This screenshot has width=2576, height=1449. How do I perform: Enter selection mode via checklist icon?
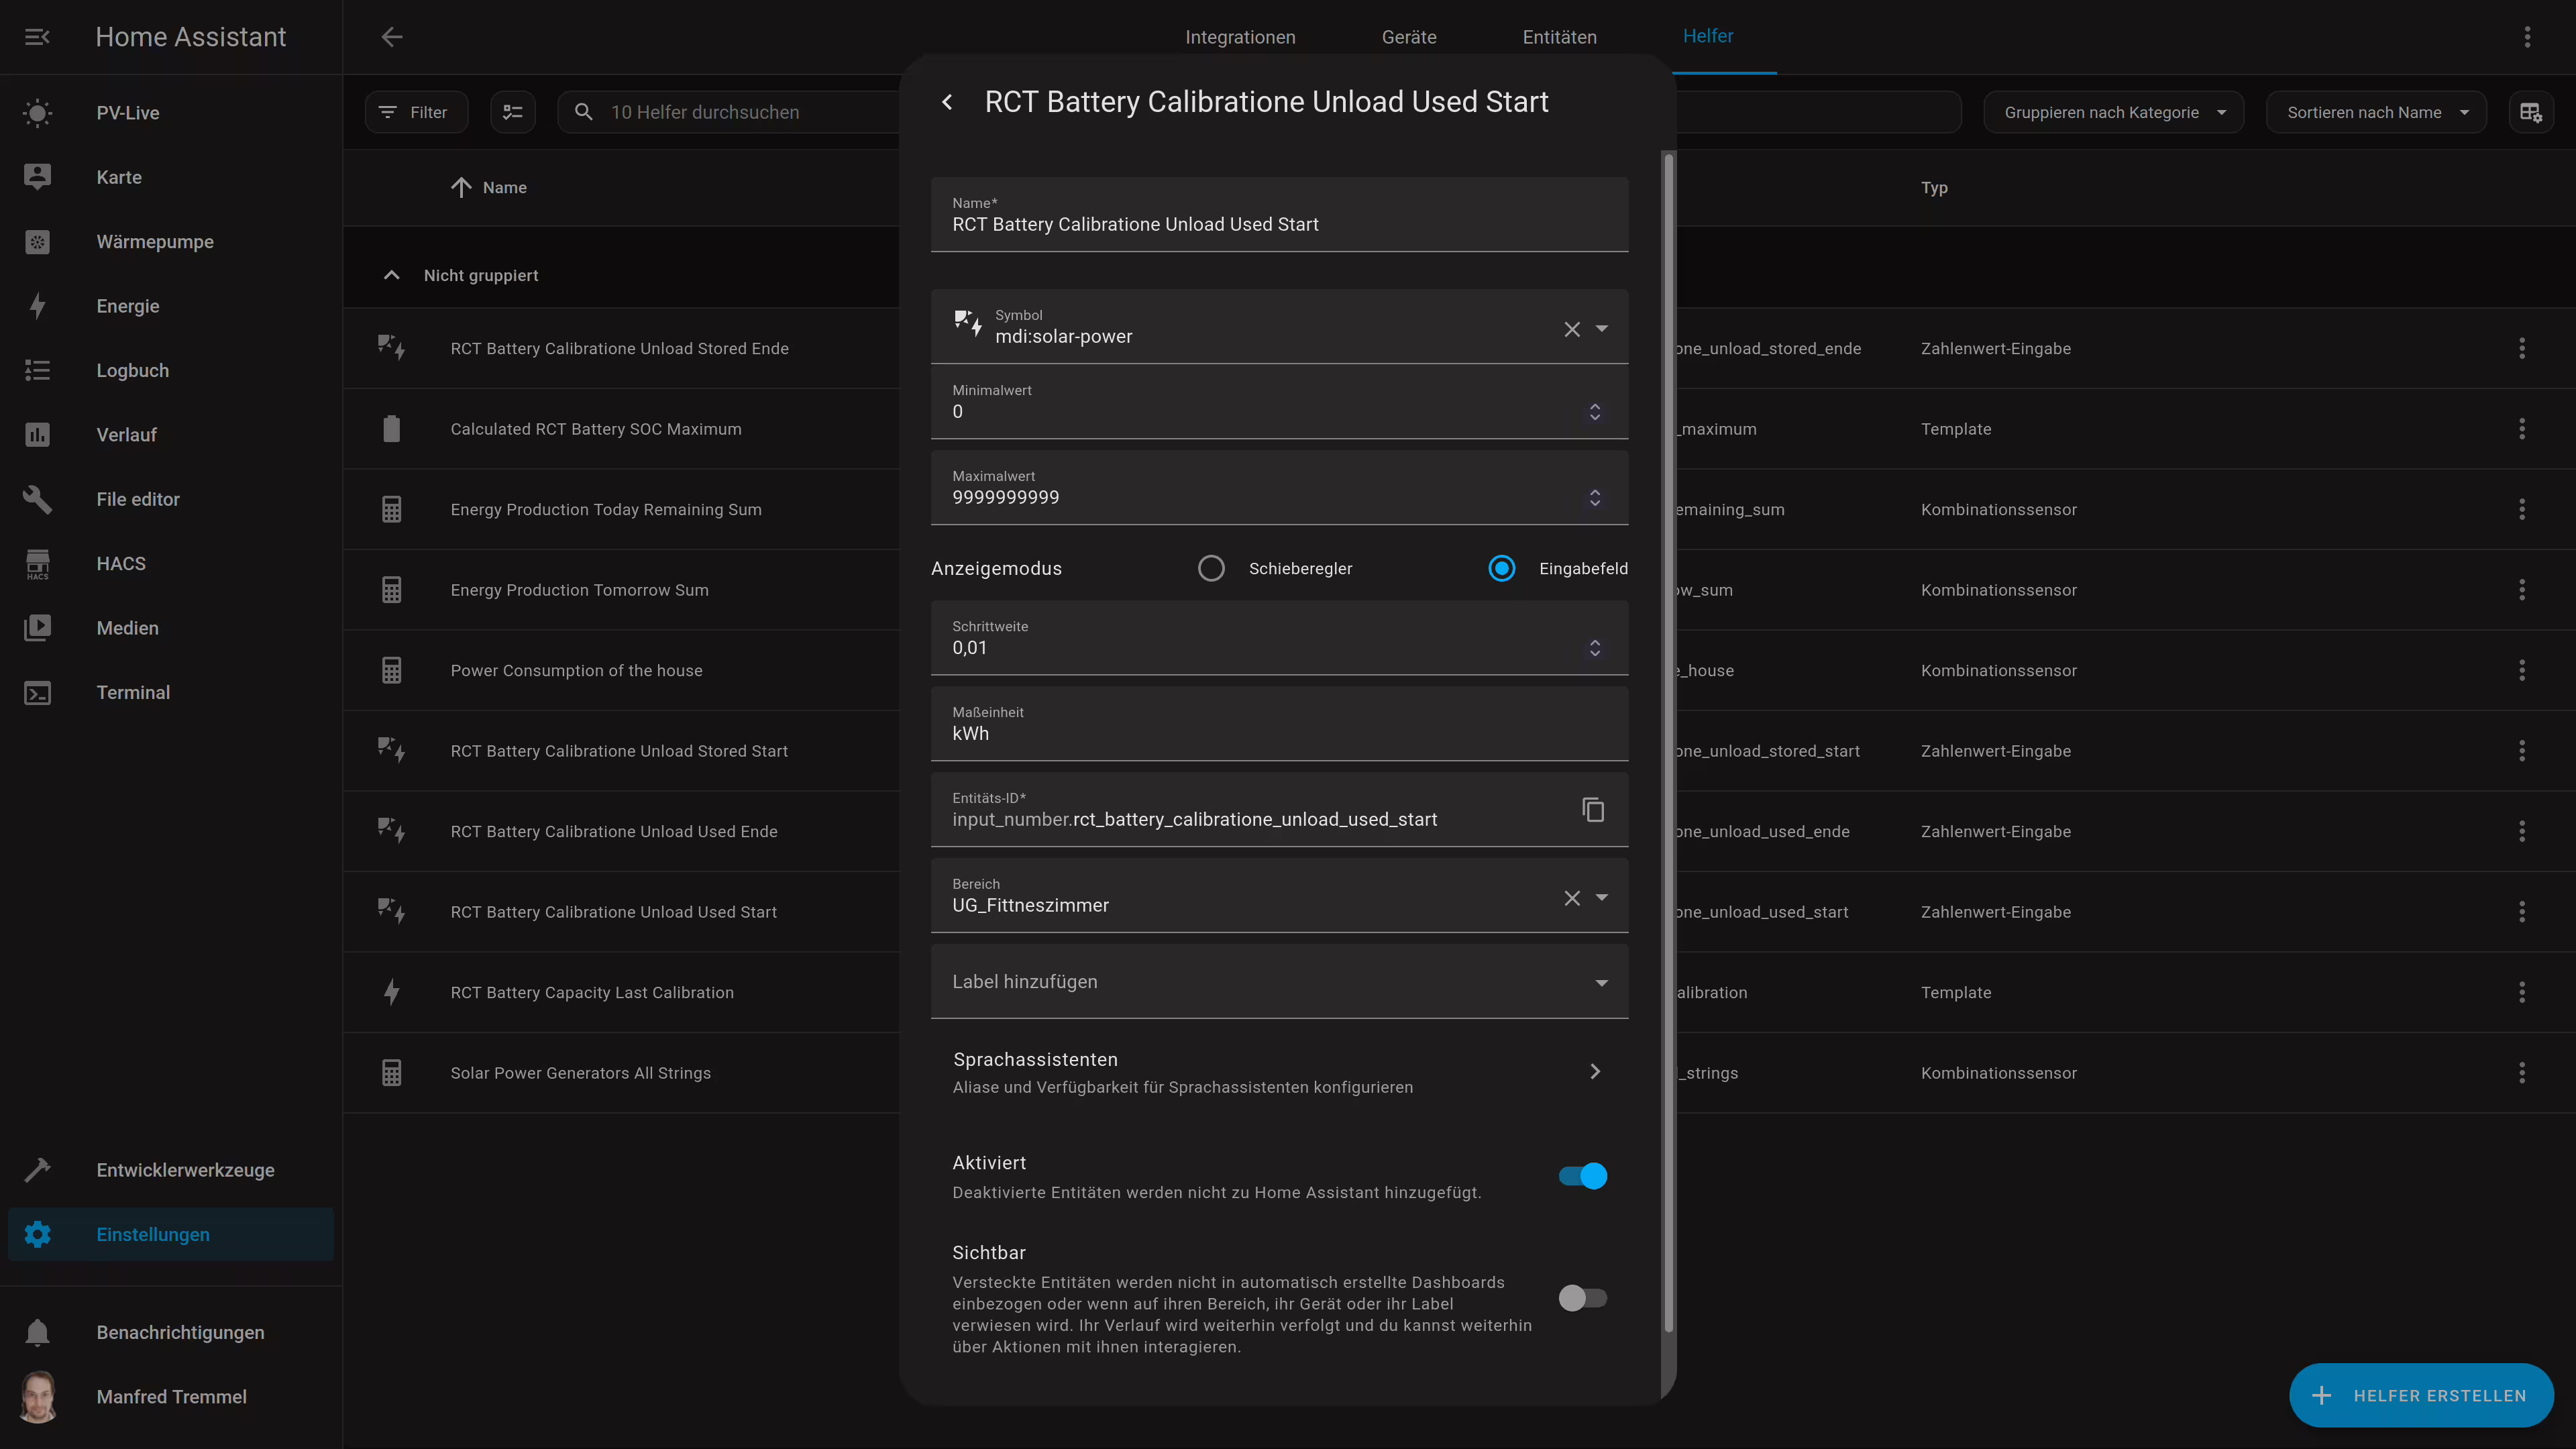point(513,112)
